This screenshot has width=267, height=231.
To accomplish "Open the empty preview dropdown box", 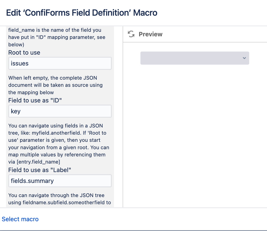I will 195,58.
